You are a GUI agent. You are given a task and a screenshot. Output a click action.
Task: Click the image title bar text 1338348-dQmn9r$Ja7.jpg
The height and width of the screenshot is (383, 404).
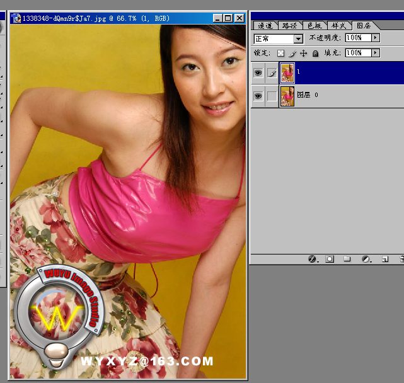tap(64, 18)
